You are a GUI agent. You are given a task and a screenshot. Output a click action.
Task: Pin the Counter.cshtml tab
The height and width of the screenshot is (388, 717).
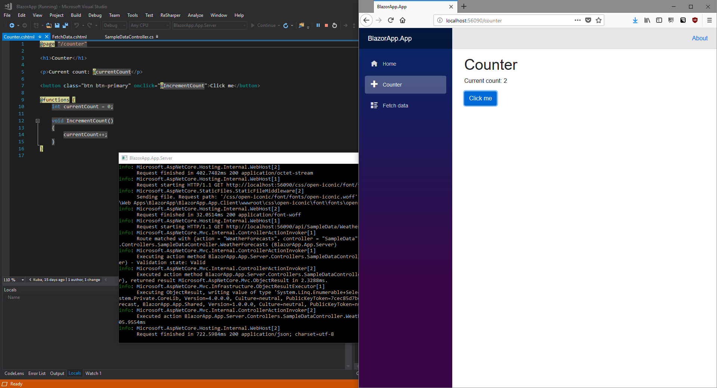tap(40, 37)
